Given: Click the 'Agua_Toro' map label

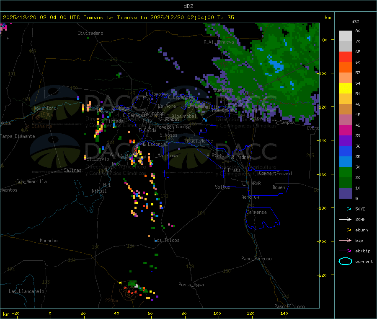Looking at the screenshot, I should coord(45,108).
